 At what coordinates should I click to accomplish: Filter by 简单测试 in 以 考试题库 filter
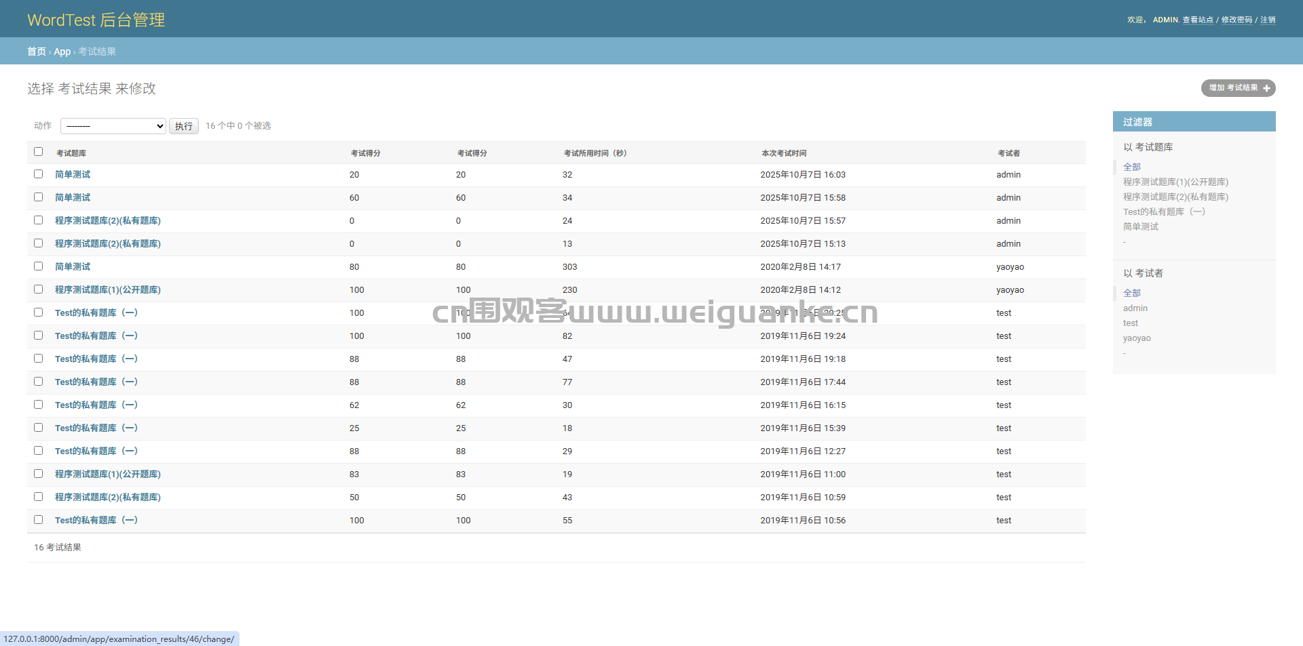click(1141, 226)
